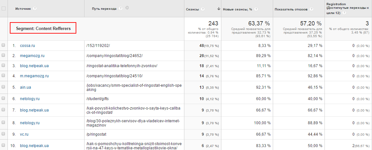The height and width of the screenshot is (150, 372).
Task: Toggle the select-all checkbox in header
Action: point(4,8)
